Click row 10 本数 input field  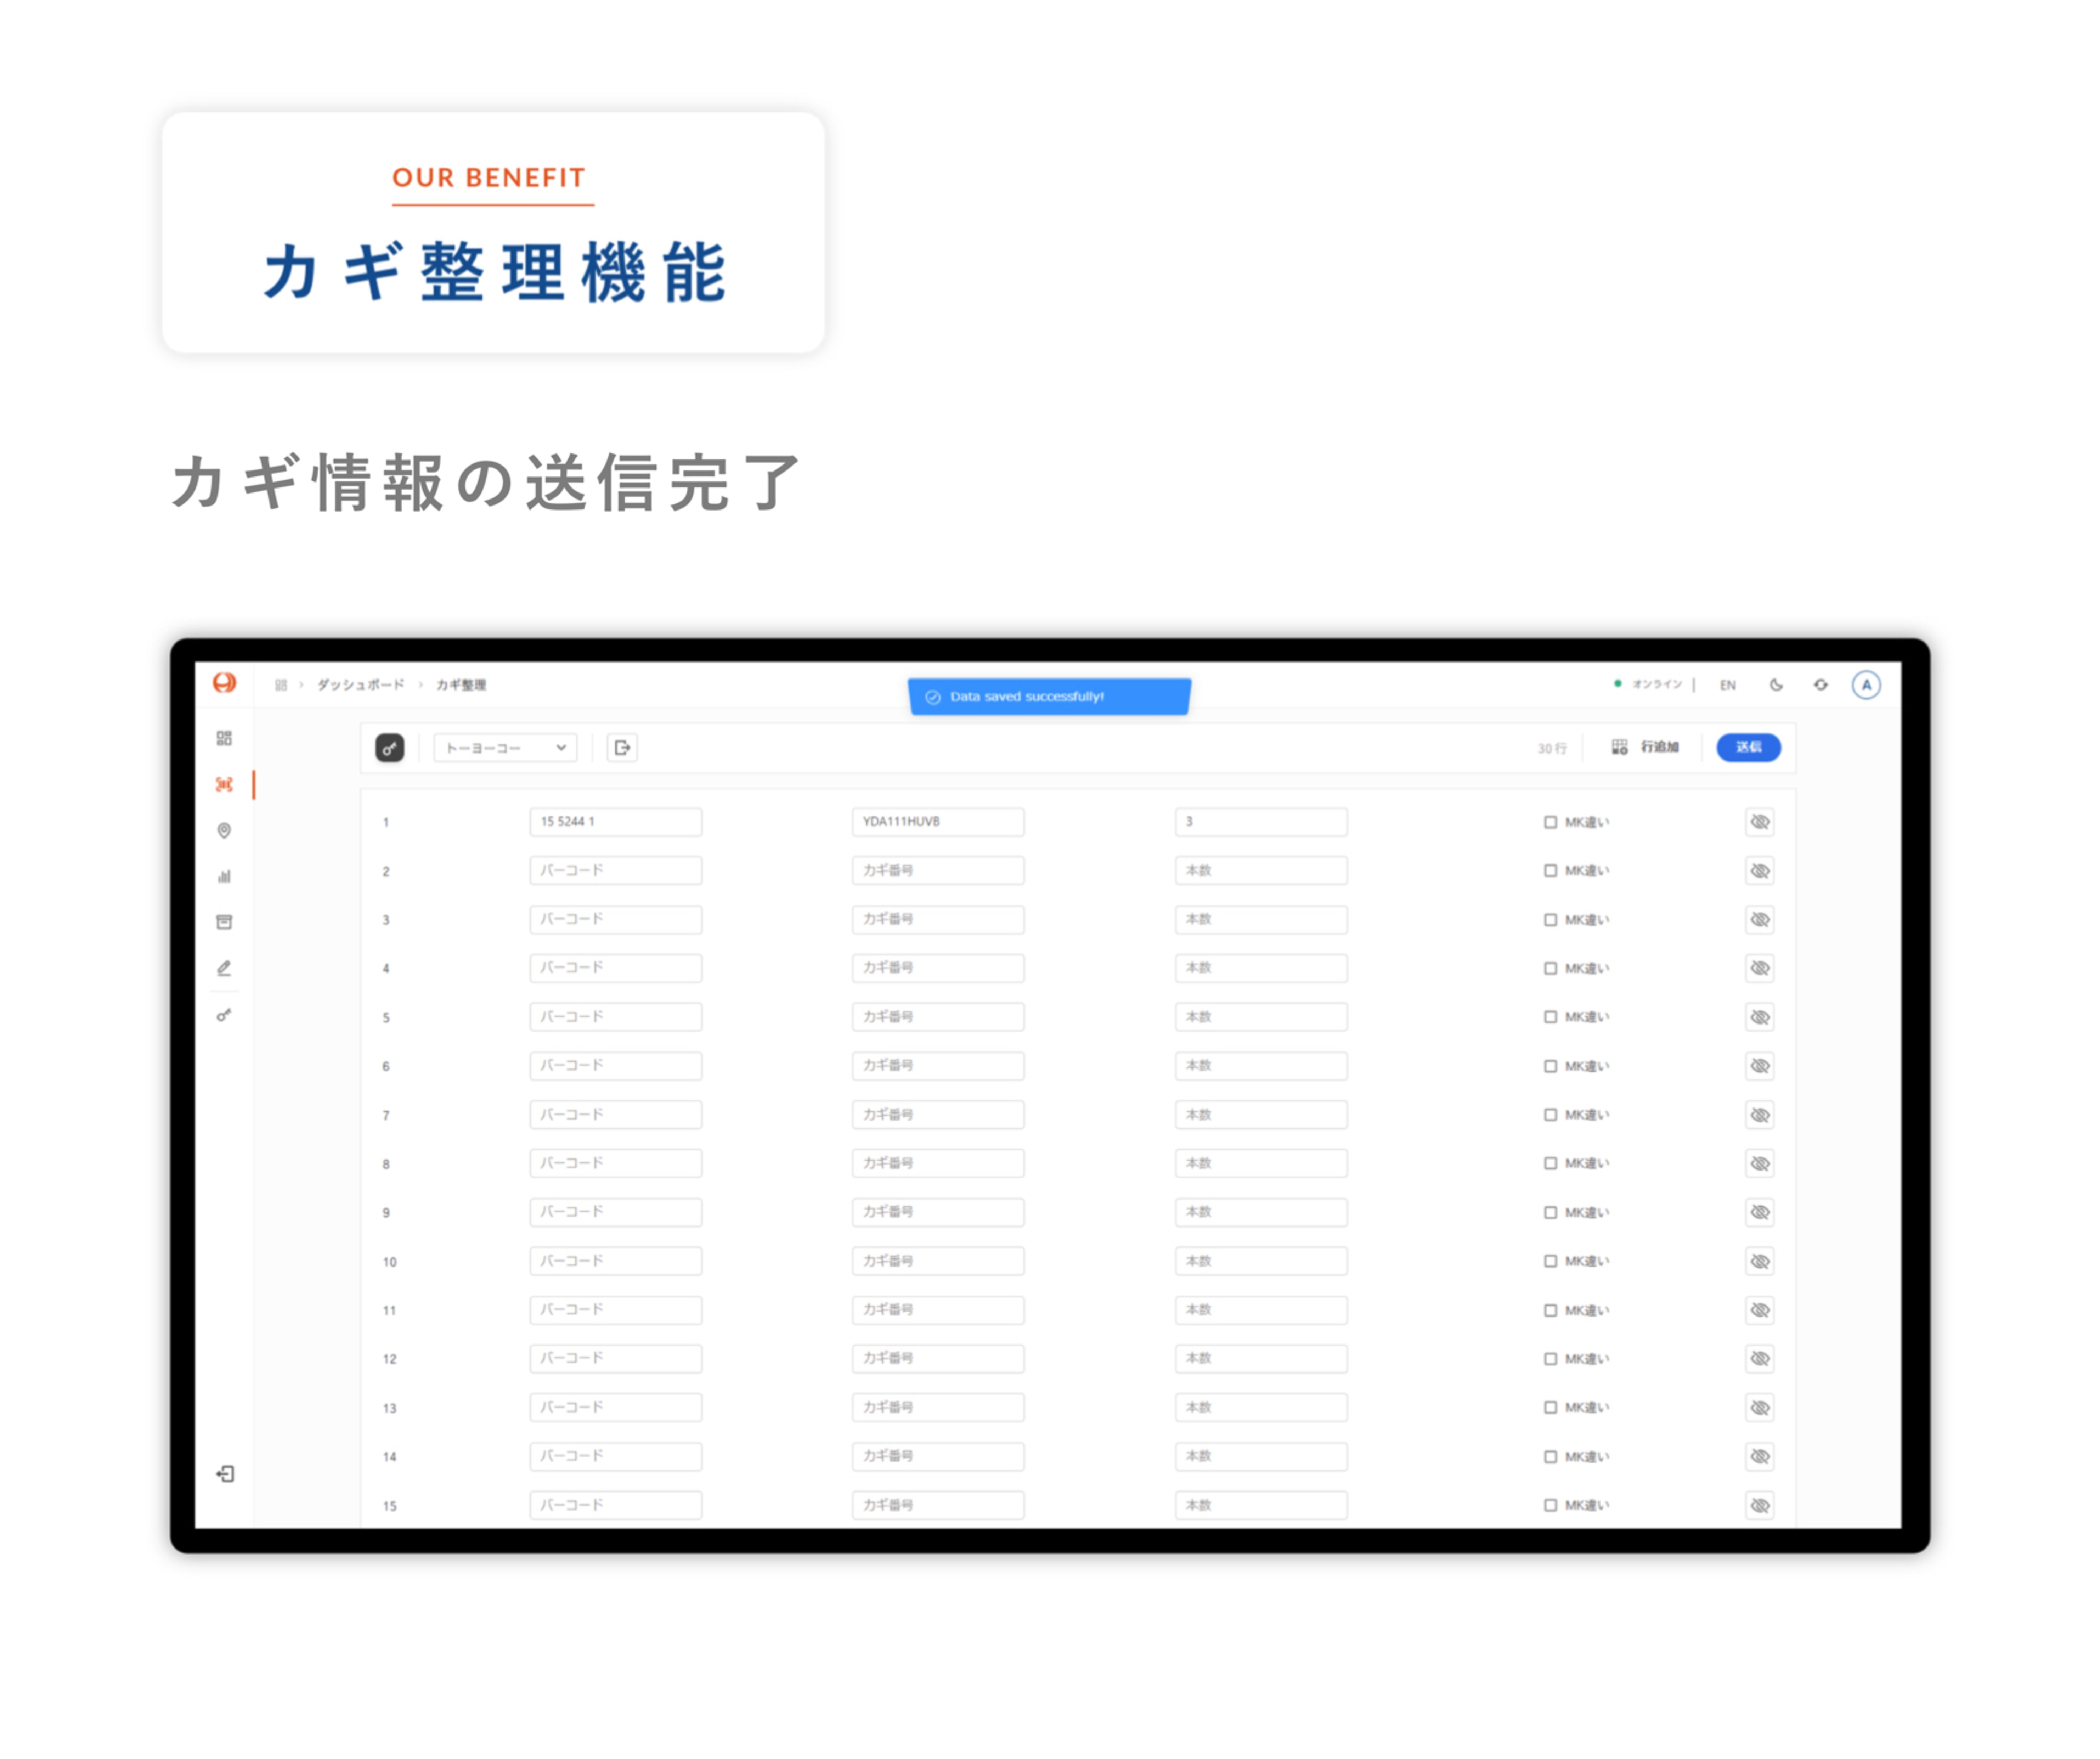tap(1261, 1261)
